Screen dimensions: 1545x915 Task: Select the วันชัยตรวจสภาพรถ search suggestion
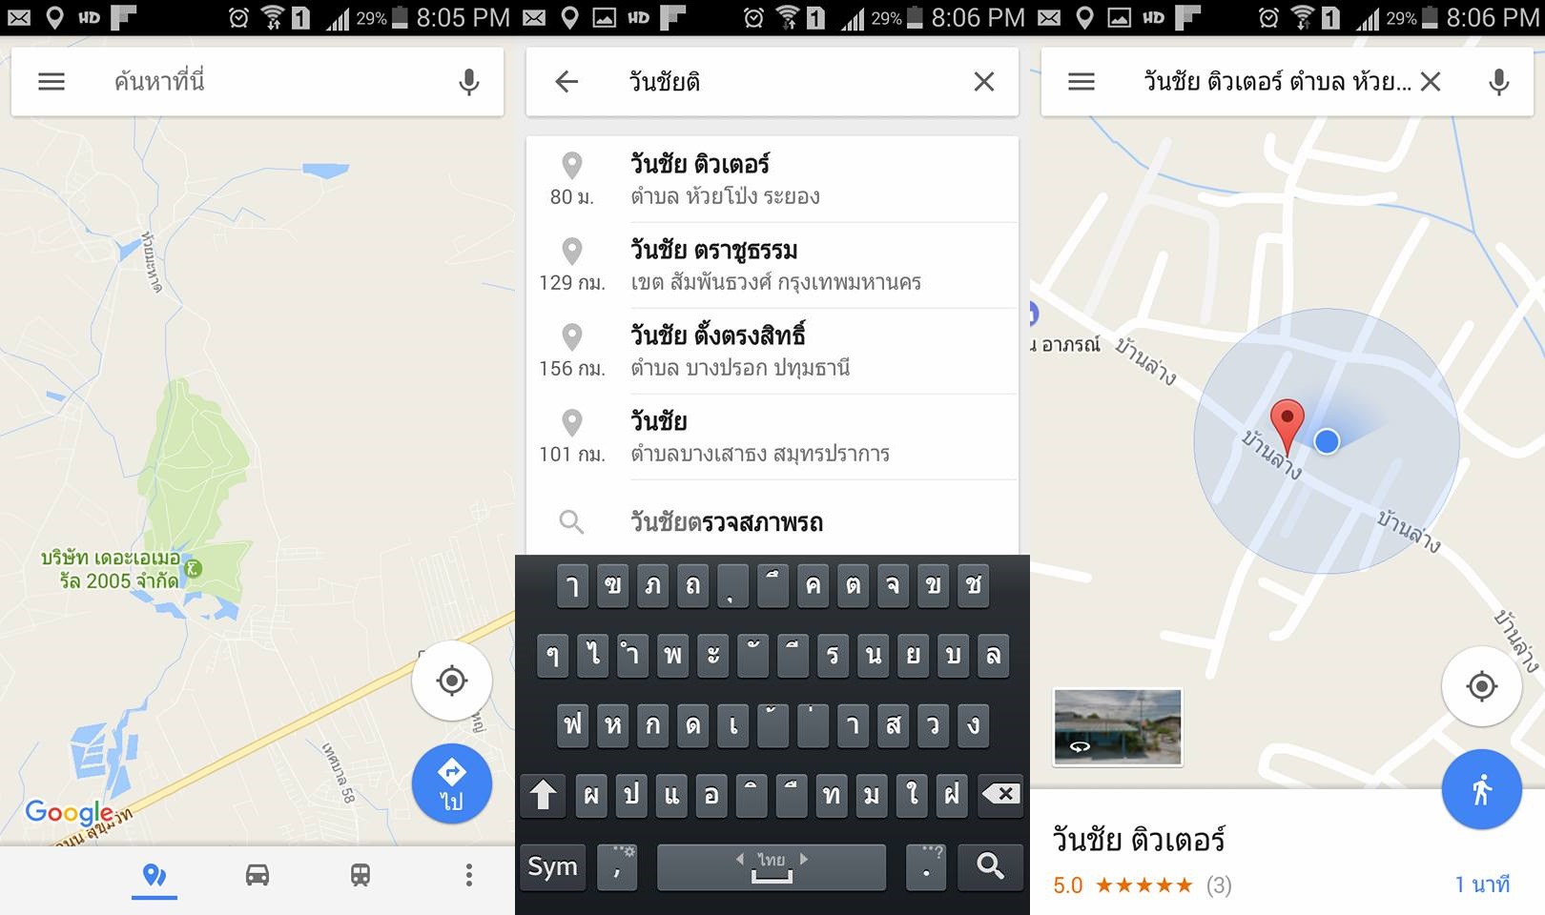tap(772, 521)
